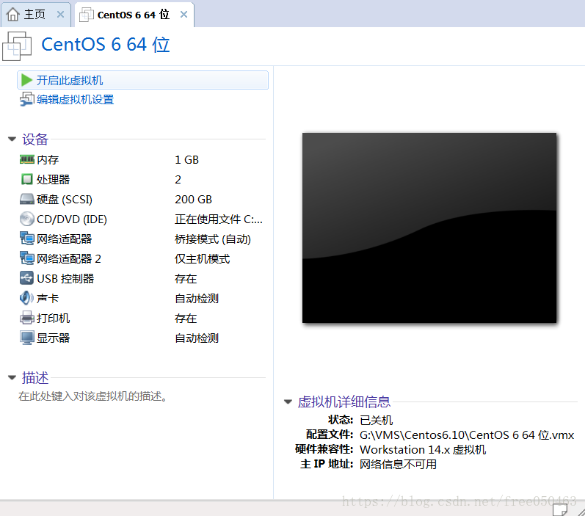Click the edit VM settings icon
The height and width of the screenshot is (516, 585).
[x=27, y=99]
